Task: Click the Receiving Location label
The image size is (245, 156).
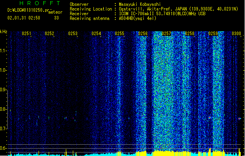Action: pos(91,9)
